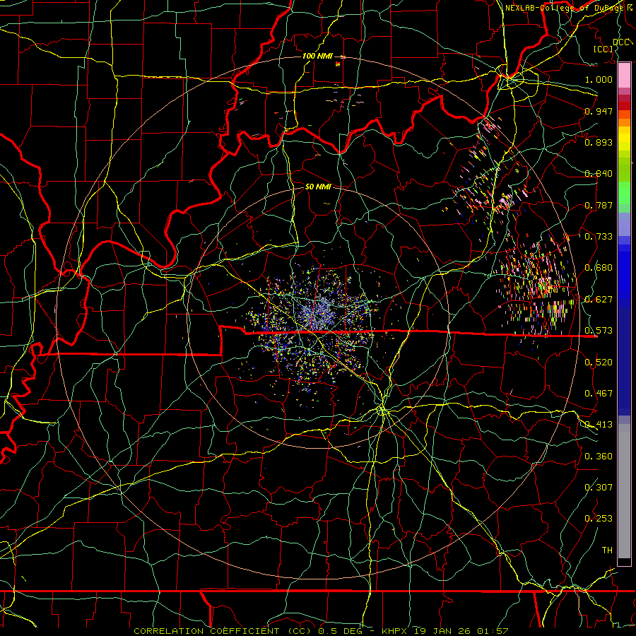
Task: Click the [CC] legend heading
Action: pyautogui.click(x=603, y=49)
